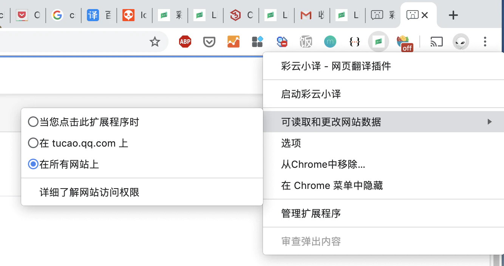The width and height of the screenshot is (504, 266).
Task: Open 详细了解网站访问权限 link
Action: point(90,192)
